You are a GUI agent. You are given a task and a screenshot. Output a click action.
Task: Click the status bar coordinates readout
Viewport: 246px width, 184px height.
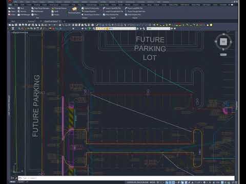click(138, 182)
